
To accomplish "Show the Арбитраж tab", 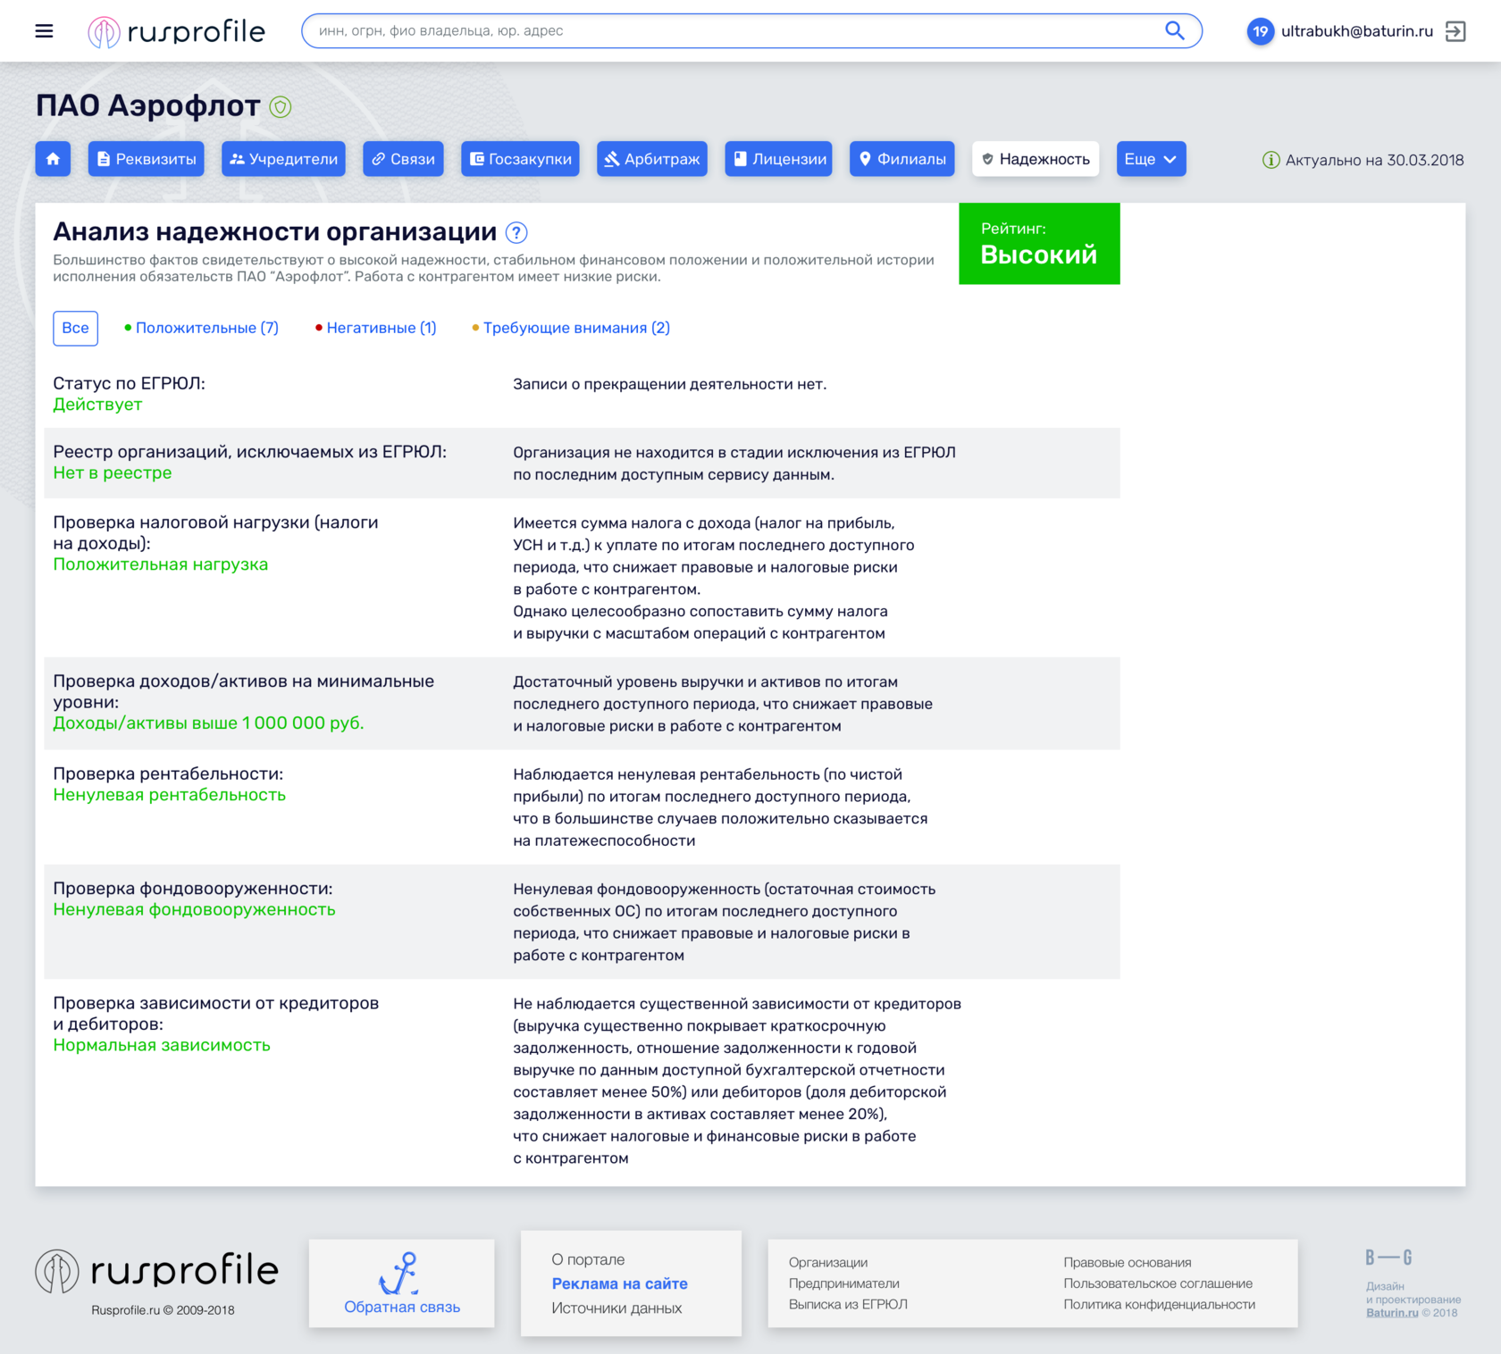I will 652,159.
